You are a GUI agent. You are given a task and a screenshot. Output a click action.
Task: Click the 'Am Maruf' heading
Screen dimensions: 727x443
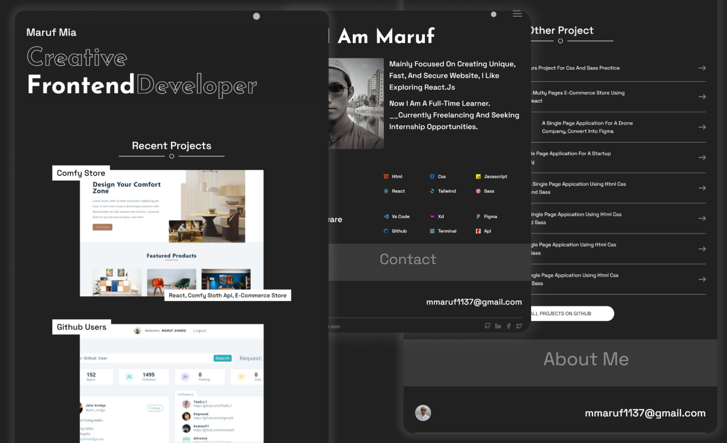tap(386, 36)
